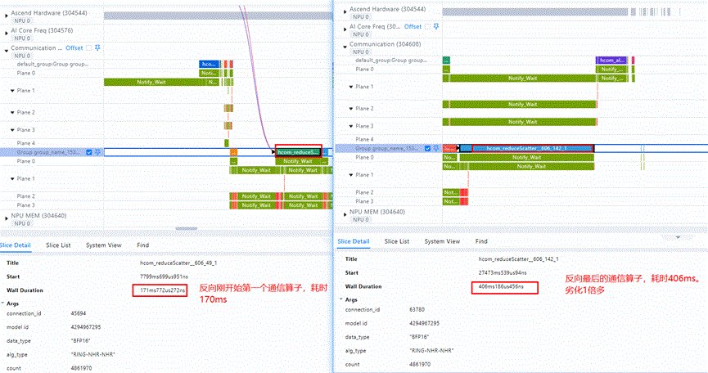This screenshot has height=373, width=708.
Task: Click alg_type value "RING-NHR-NHR" in left detail
Action: coord(93,354)
